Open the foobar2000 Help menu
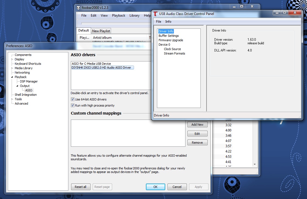 [147, 15]
